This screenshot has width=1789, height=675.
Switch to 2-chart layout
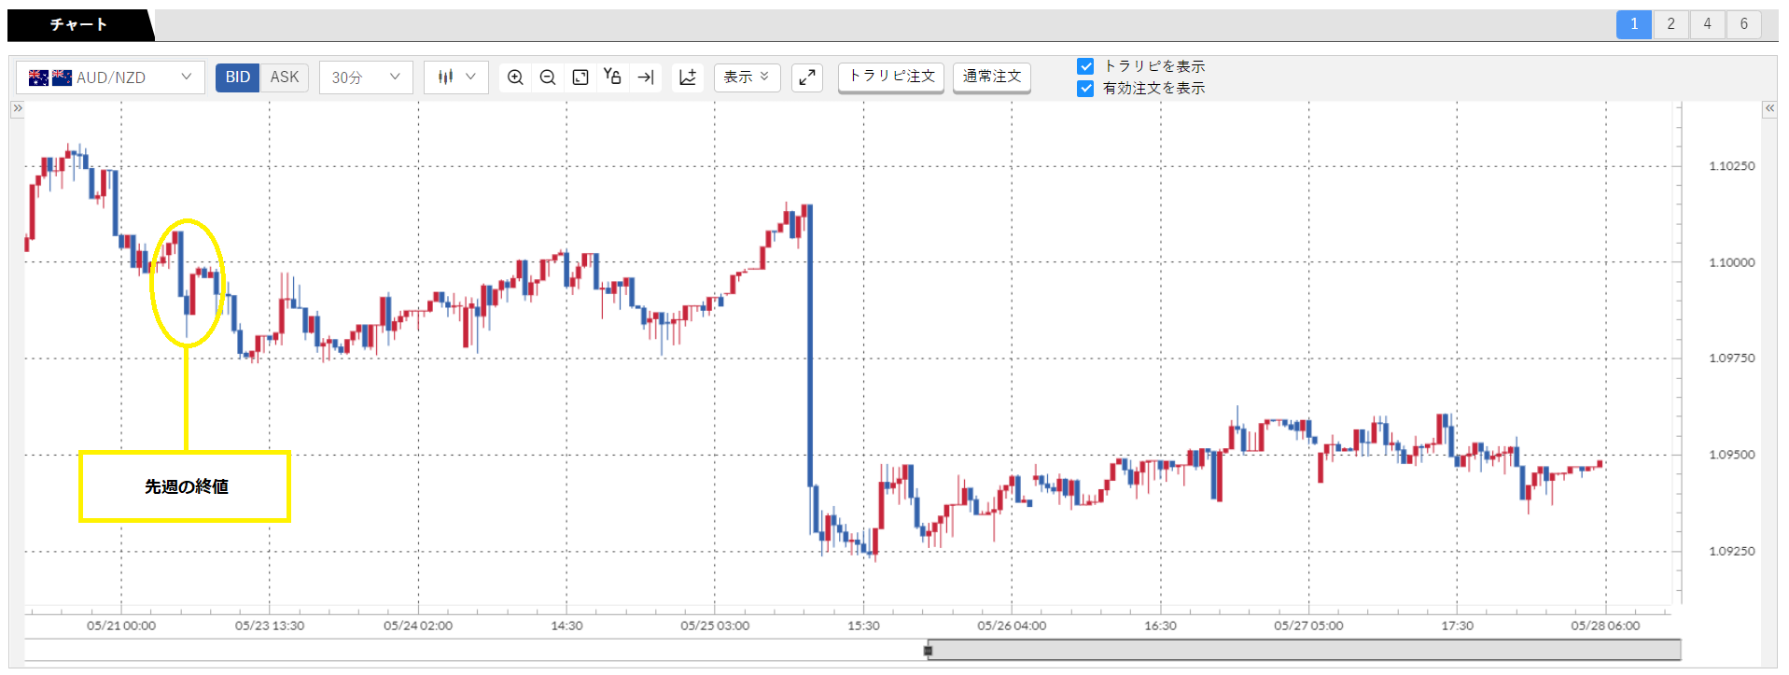(x=1670, y=24)
